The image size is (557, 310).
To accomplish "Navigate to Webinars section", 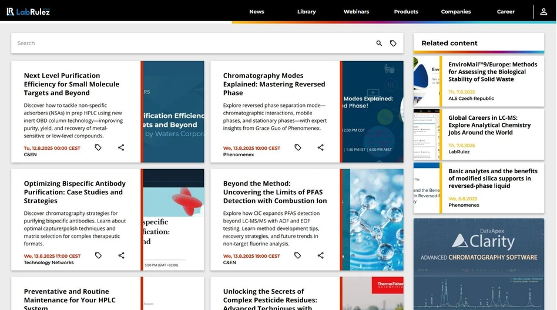I will click(x=356, y=12).
